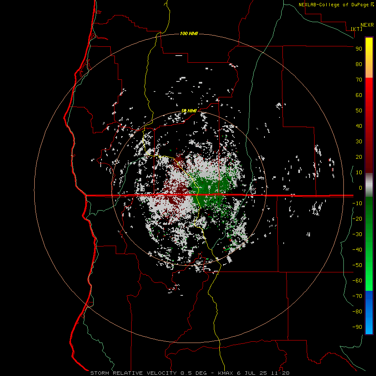Select the -20 knot scale label
376x376 pixels.
tap(357, 219)
